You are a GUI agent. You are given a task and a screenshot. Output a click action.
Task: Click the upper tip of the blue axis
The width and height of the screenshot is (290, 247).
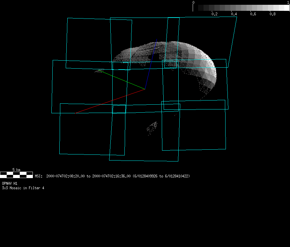pos(157,40)
